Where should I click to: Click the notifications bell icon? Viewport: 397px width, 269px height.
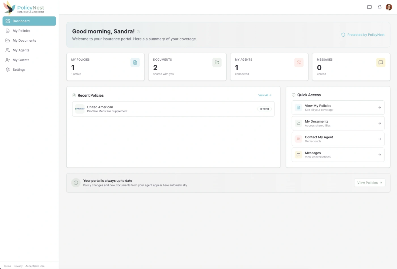tap(379, 7)
